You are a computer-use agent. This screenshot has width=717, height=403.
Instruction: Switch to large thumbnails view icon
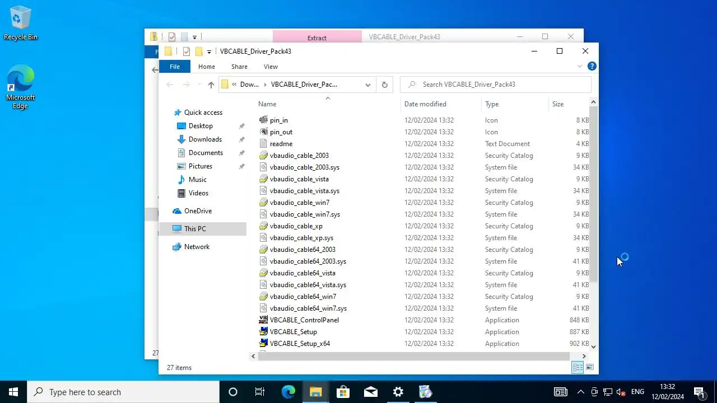589,367
